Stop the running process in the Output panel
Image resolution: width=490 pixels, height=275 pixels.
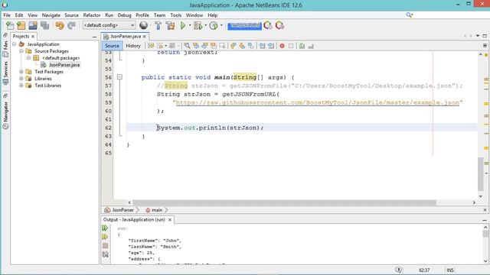click(x=106, y=246)
